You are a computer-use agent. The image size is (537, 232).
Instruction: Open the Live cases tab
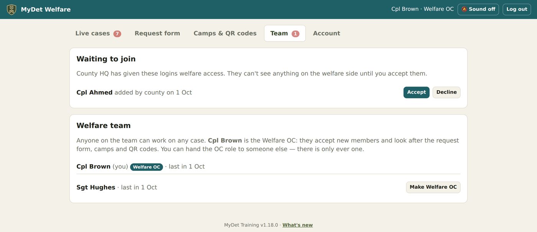point(98,33)
